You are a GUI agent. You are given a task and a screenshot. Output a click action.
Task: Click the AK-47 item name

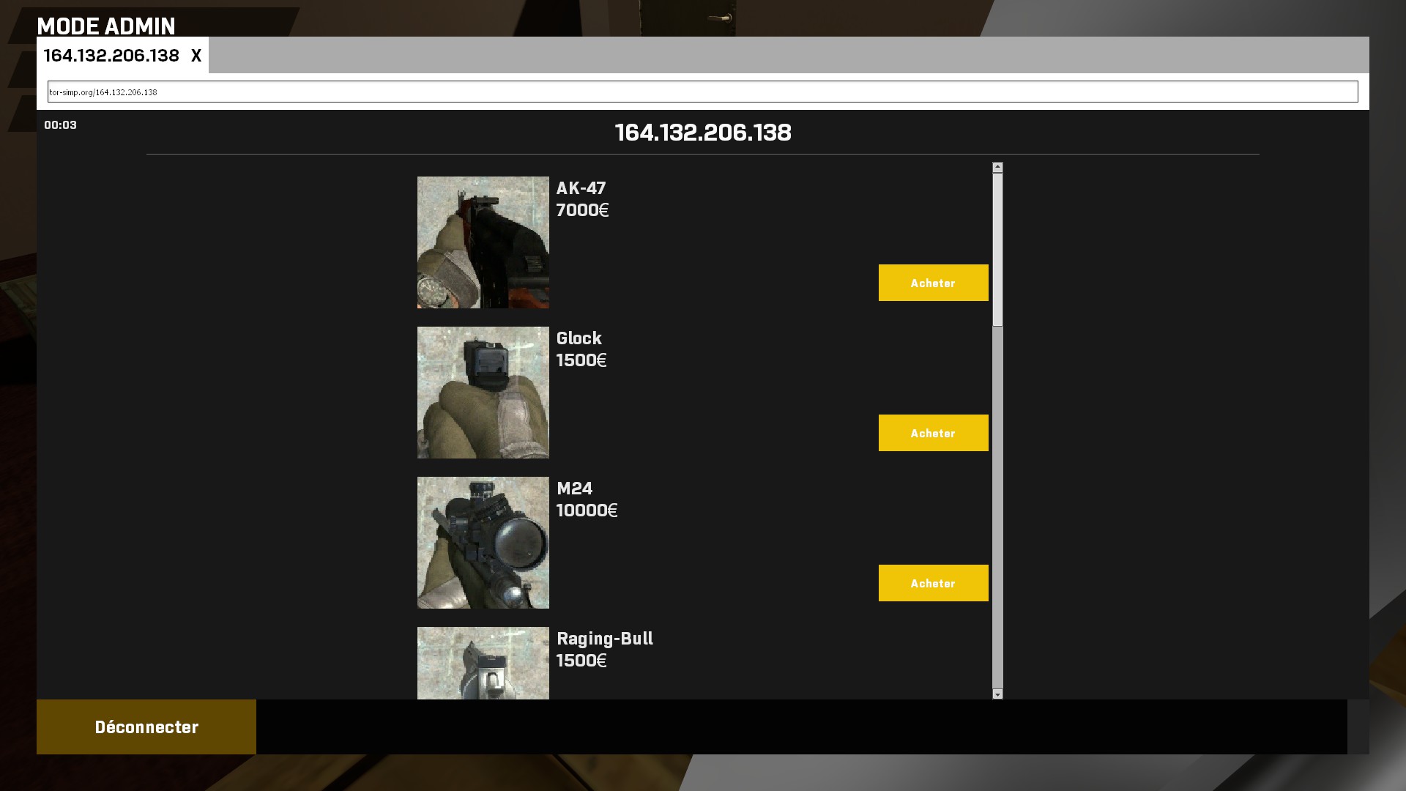pyautogui.click(x=581, y=188)
